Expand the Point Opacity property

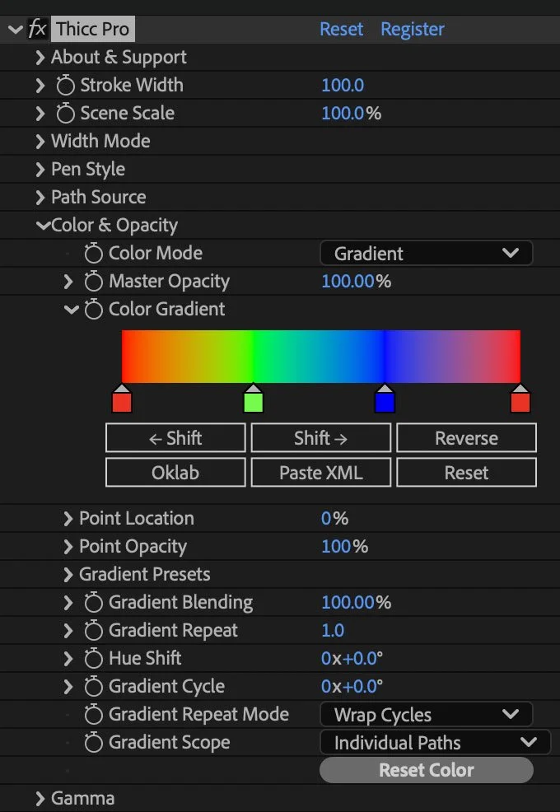68,546
